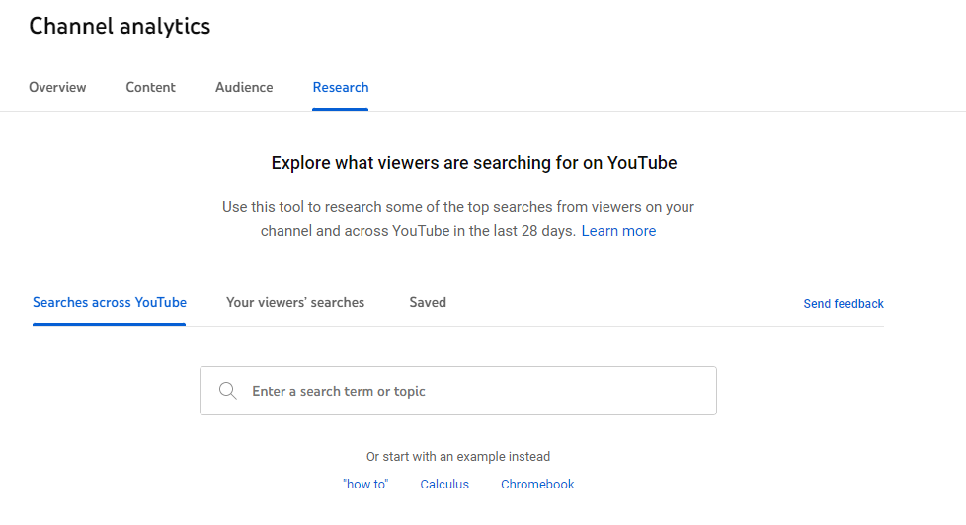Go to the Audience tab
This screenshot has width=966, height=525.
click(x=244, y=88)
